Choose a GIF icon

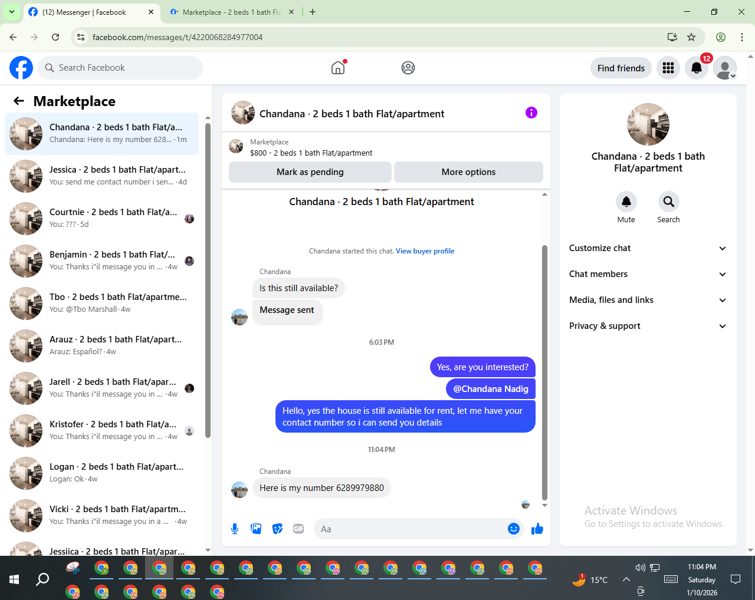(298, 529)
